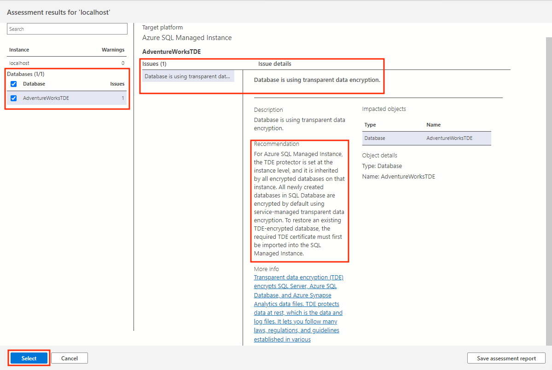
Task: Click 'Name: AdventureWorksTDE' in Object details
Action: [x=399, y=176]
